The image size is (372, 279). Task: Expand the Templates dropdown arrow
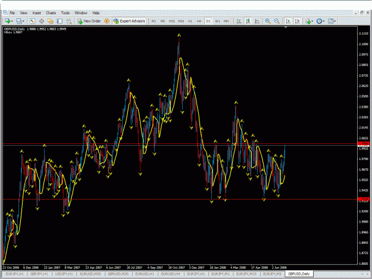click(335, 21)
